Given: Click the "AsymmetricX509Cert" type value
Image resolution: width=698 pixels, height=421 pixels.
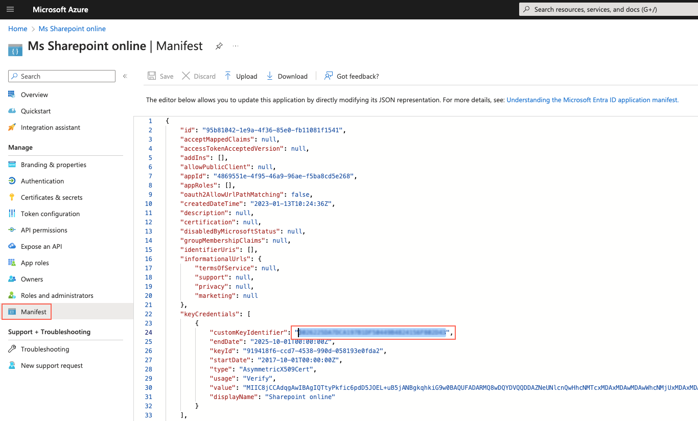Looking at the screenshot, I should (x=277, y=369).
